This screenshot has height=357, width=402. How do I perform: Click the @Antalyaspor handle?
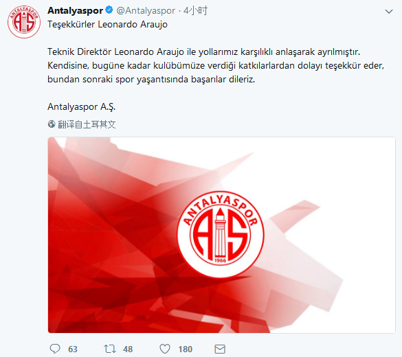click(146, 10)
